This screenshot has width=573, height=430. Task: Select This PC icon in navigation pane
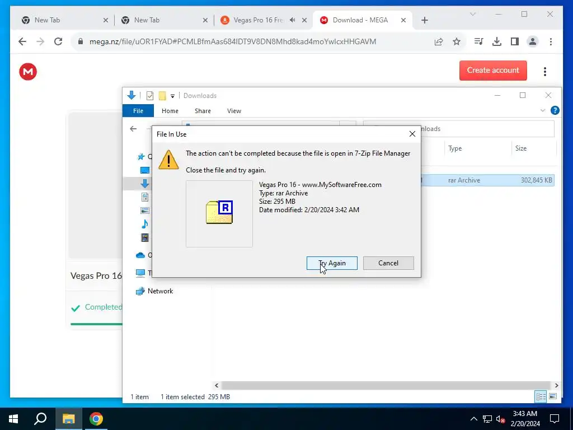(x=140, y=273)
